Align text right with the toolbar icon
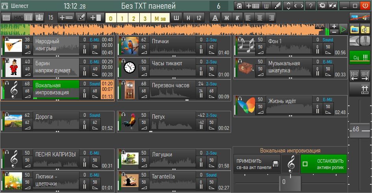This screenshot has height=193, width=372. click(x=271, y=18)
